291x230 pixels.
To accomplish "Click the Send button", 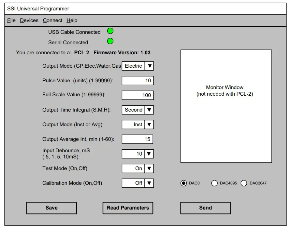I will click(x=206, y=208).
